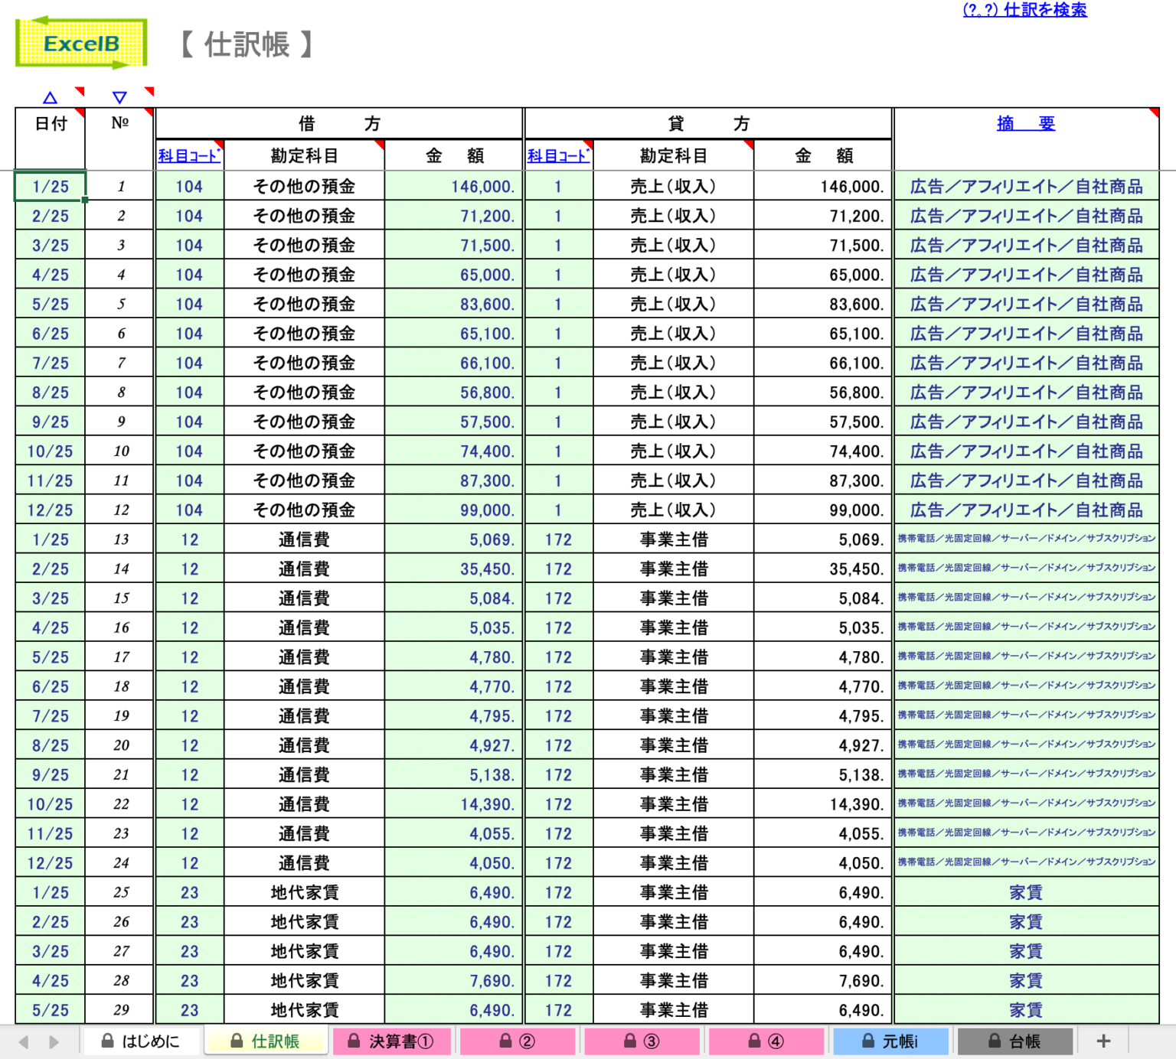The height and width of the screenshot is (1059, 1176).
Task: Toggle ascending sort with the △ triangle
Action: [50, 97]
